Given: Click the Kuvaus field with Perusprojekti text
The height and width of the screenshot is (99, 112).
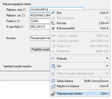Looking at the screenshot, I should click(40, 38).
